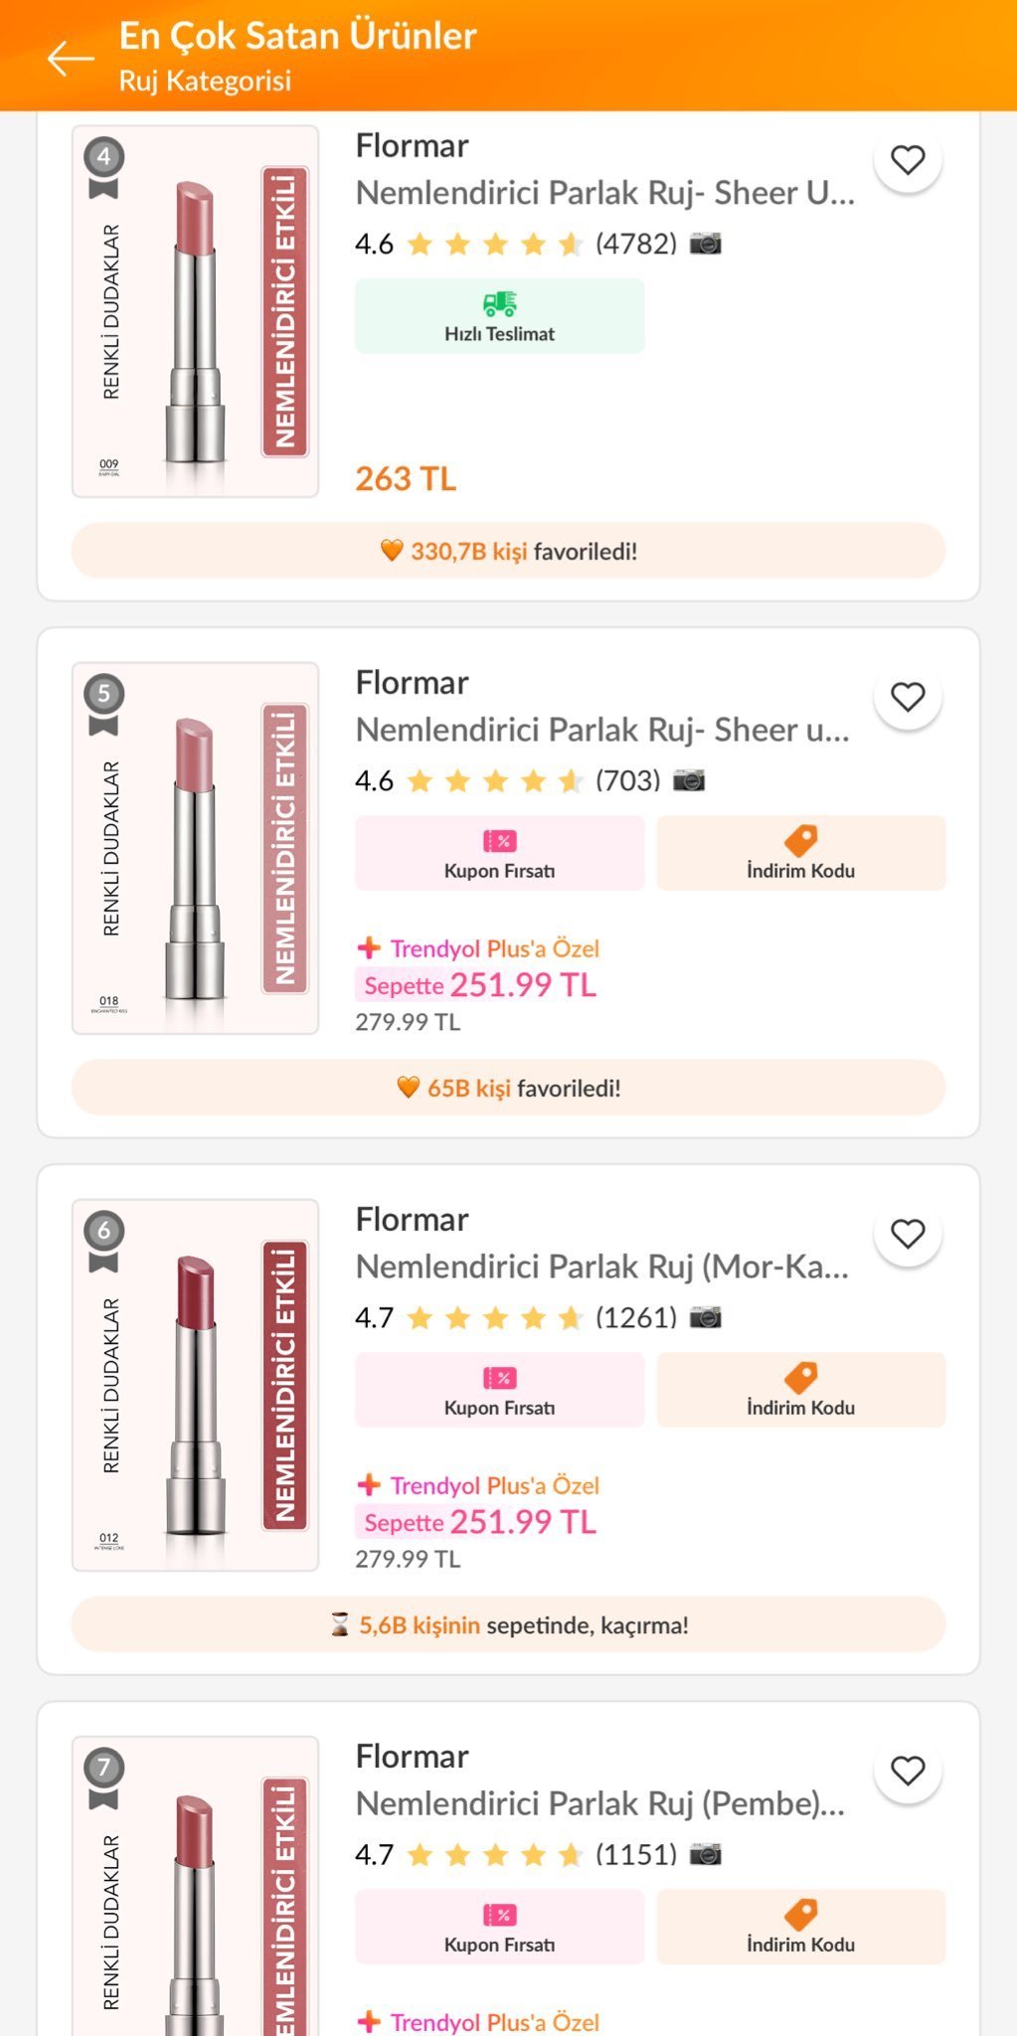
Task: Click camera icon beside 1151 reviews
Action: 706,1854
